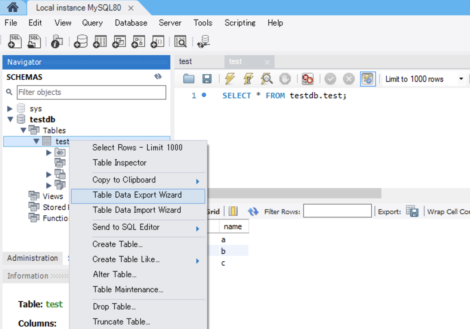Open the Help menu
Image resolution: width=470 pixels, height=329 pixels.
click(275, 23)
